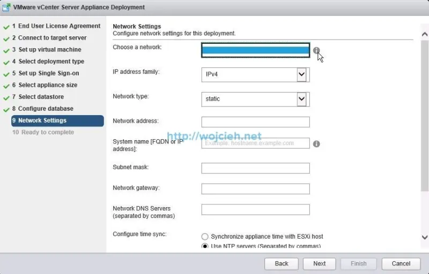Click info icon beside System name field
This screenshot has height=274, width=429.
(x=316, y=144)
